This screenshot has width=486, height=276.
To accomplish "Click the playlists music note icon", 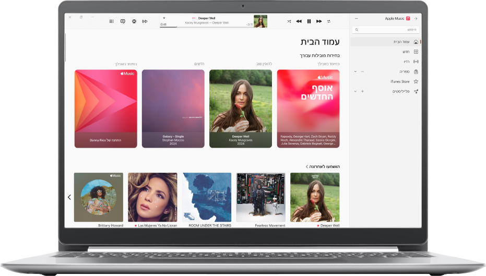I will pos(416,91).
